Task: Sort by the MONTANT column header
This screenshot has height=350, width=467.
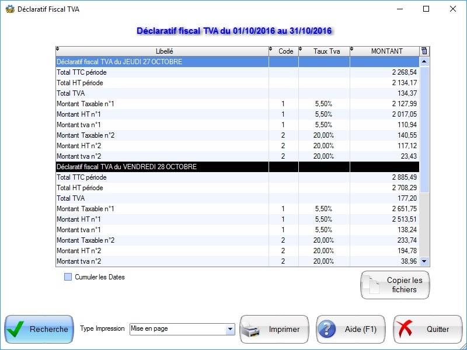Action: point(386,51)
